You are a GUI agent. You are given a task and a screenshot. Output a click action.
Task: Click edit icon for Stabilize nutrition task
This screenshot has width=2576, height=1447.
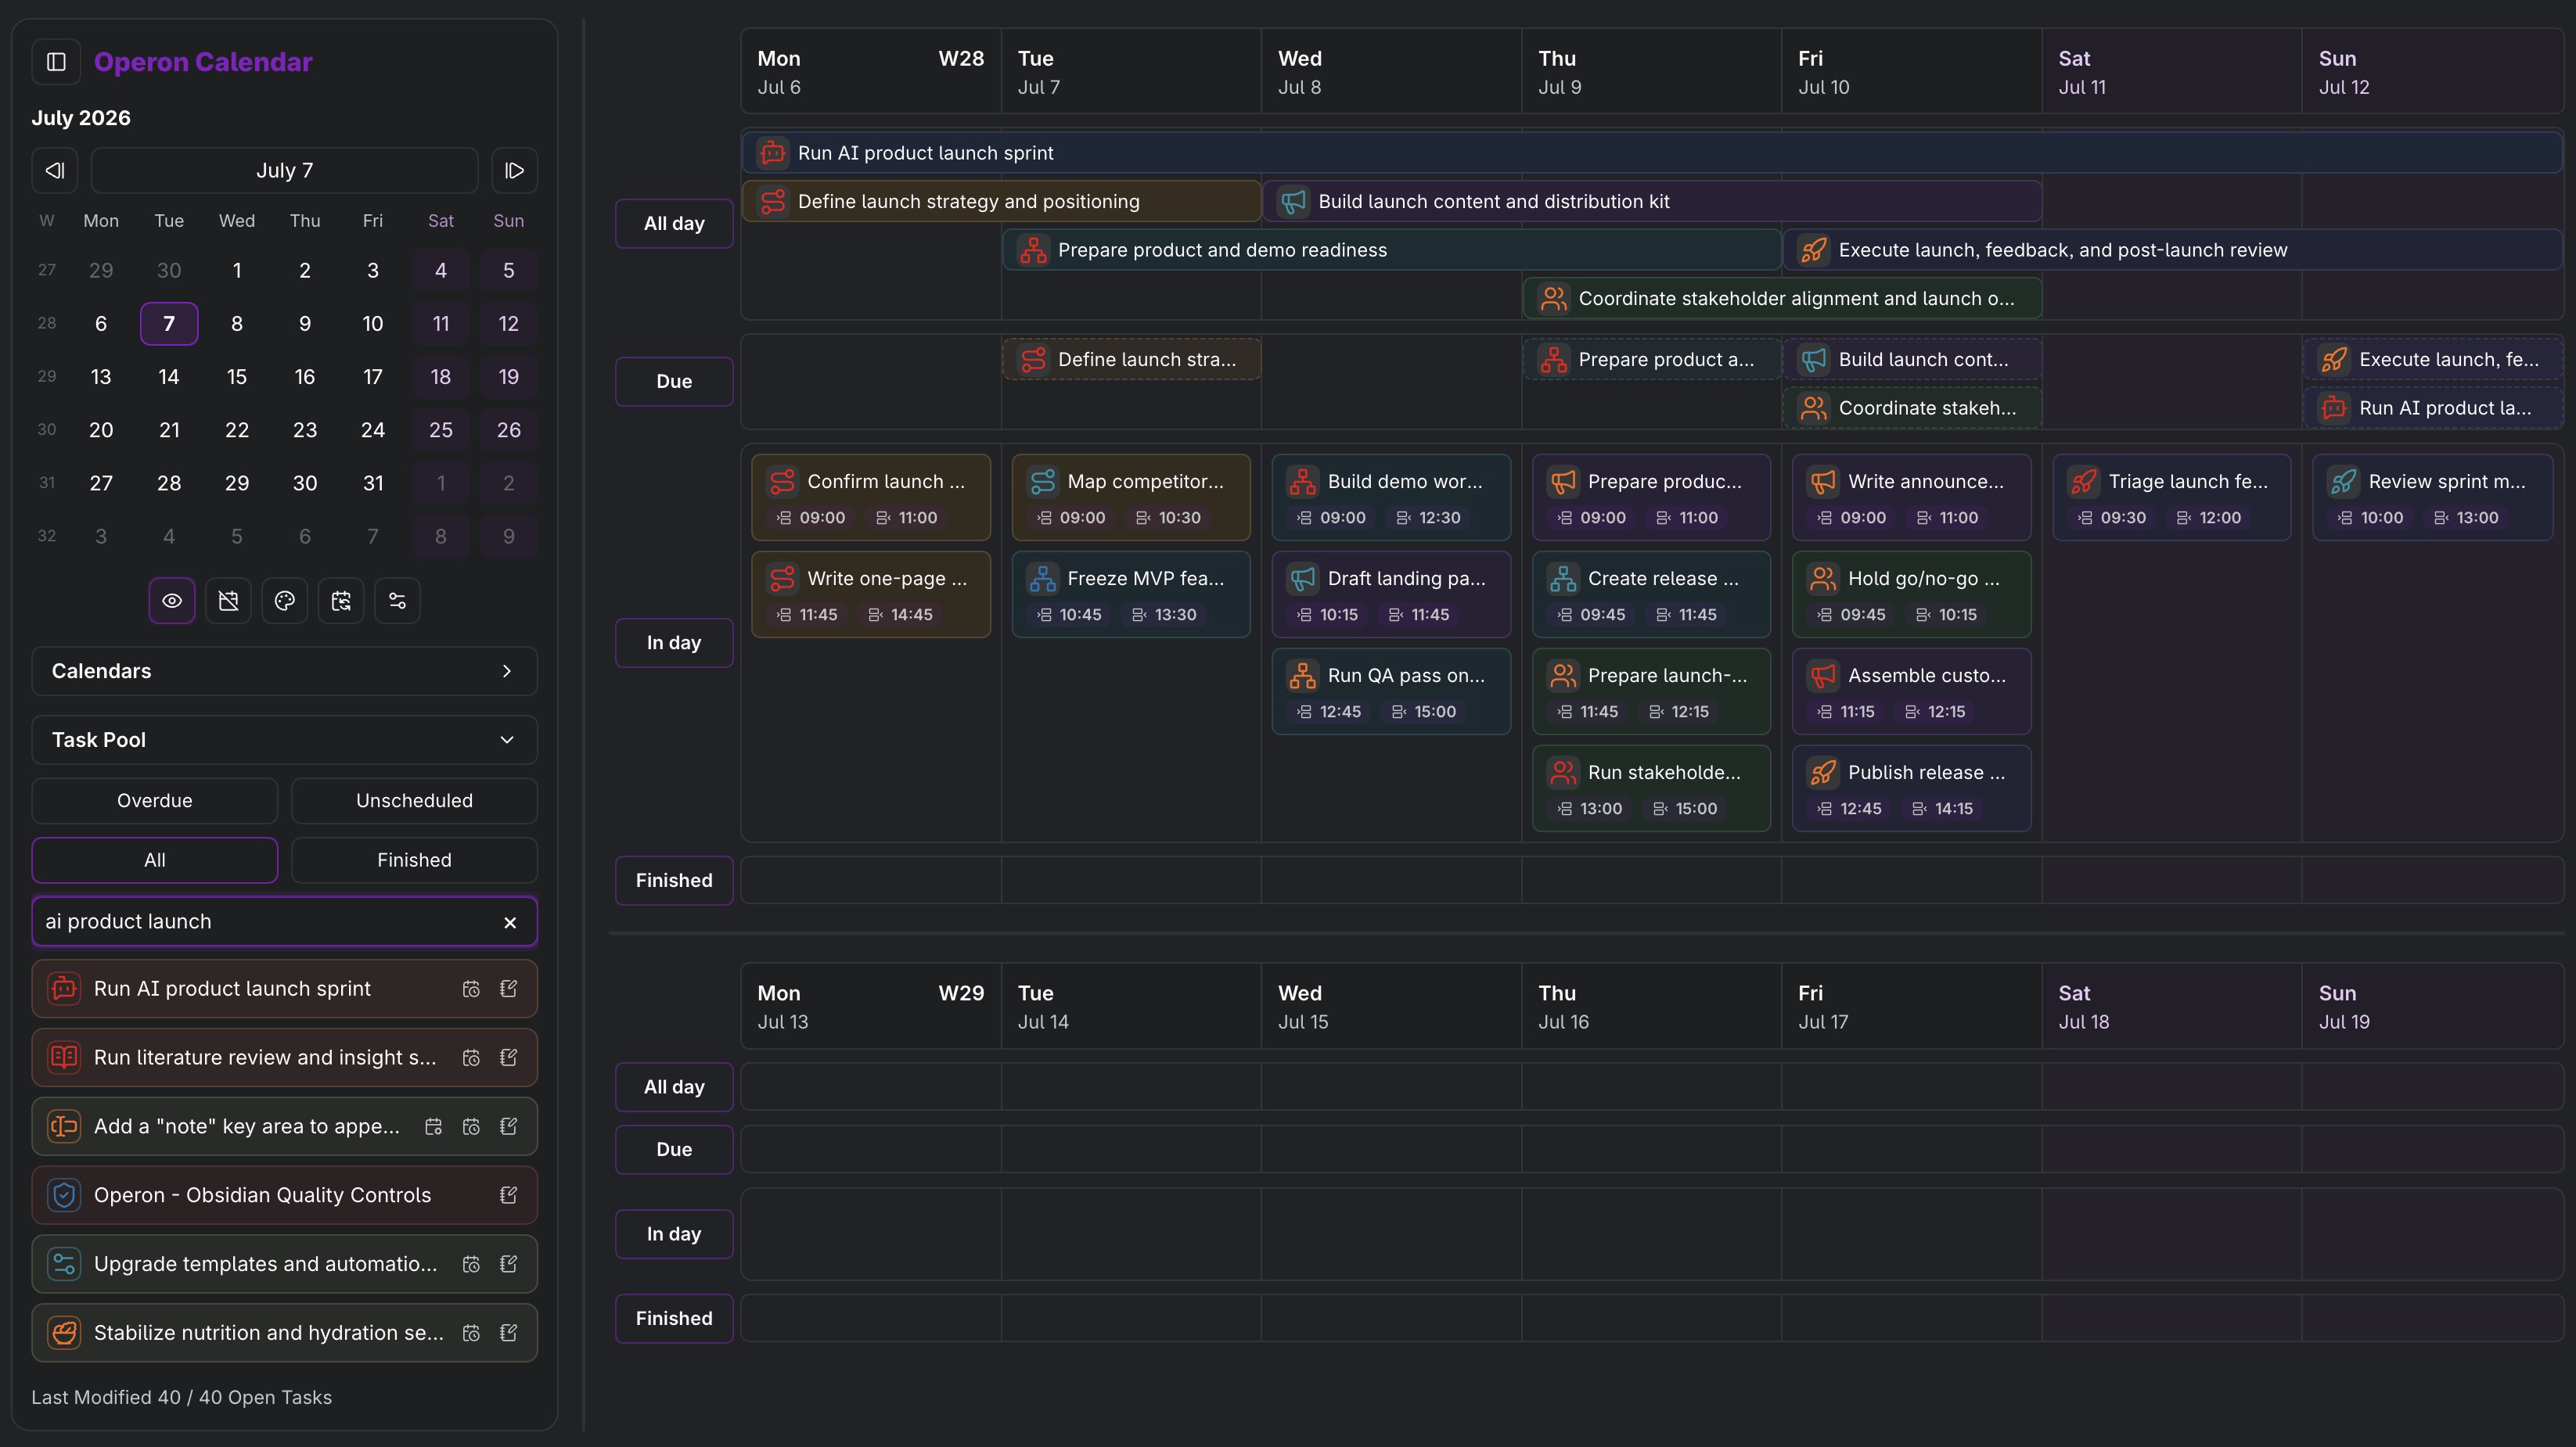pos(508,1333)
